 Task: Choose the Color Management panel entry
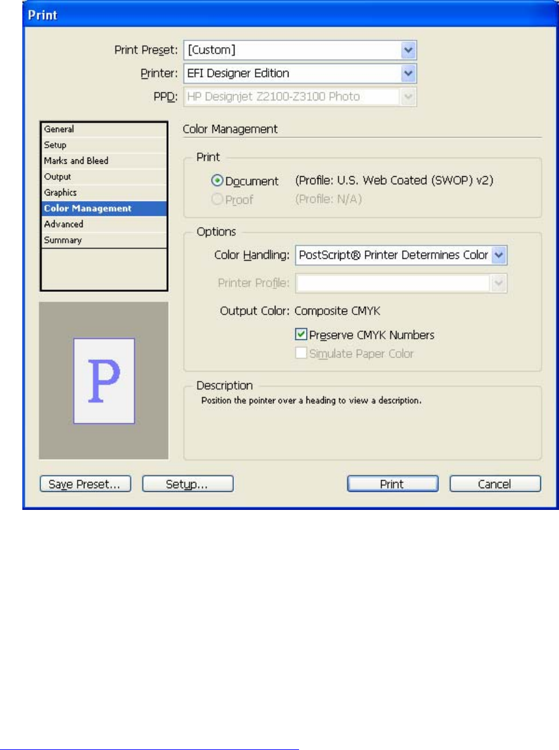(104, 208)
